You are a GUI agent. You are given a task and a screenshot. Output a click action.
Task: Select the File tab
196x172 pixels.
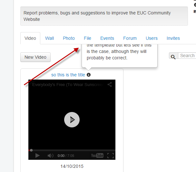[87, 38]
